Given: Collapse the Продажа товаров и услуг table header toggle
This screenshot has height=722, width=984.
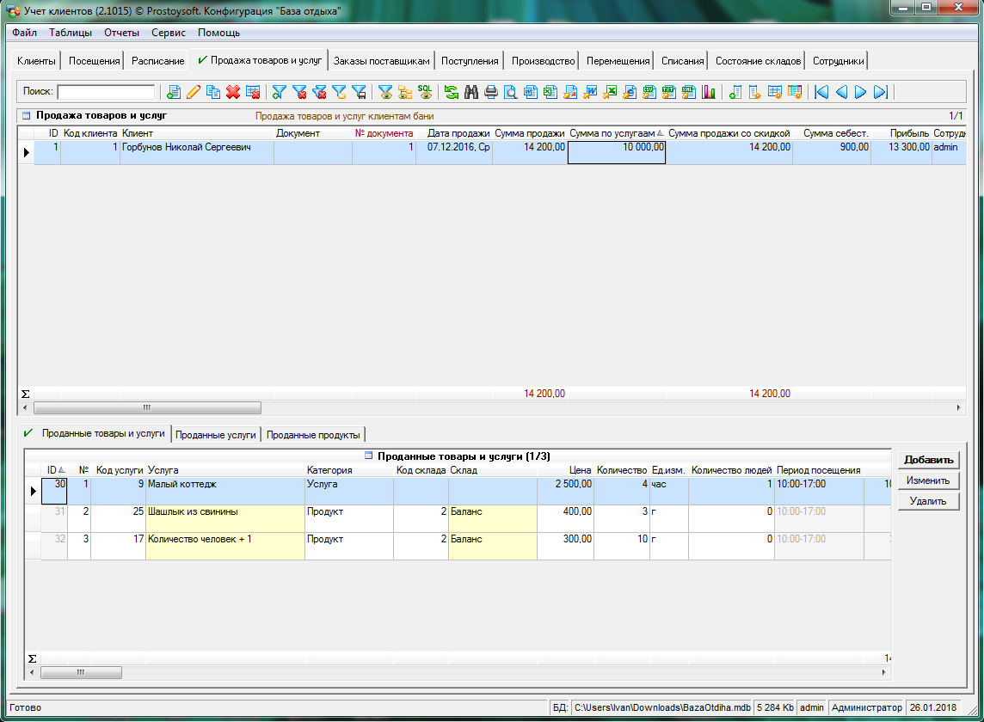Looking at the screenshot, I should point(26,115).
